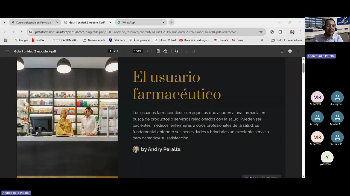Click the fit to page icon
Viewport: 350px width, 196px height.
pos(158,51)
